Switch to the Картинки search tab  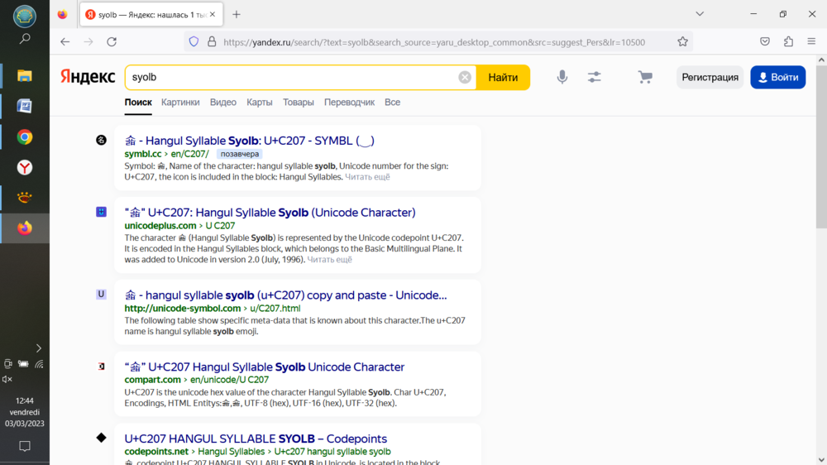point(180,103)
